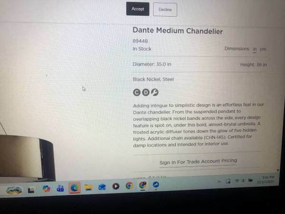
Task: Open Outlook from the taskbar
Action: pyautogui.click(x=102, y=187)
